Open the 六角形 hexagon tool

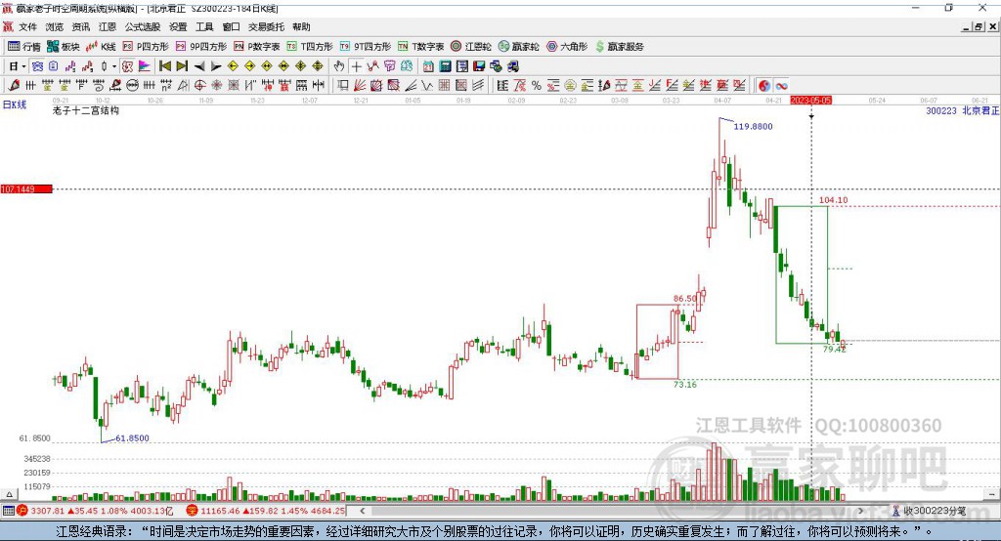pos(567,47)
